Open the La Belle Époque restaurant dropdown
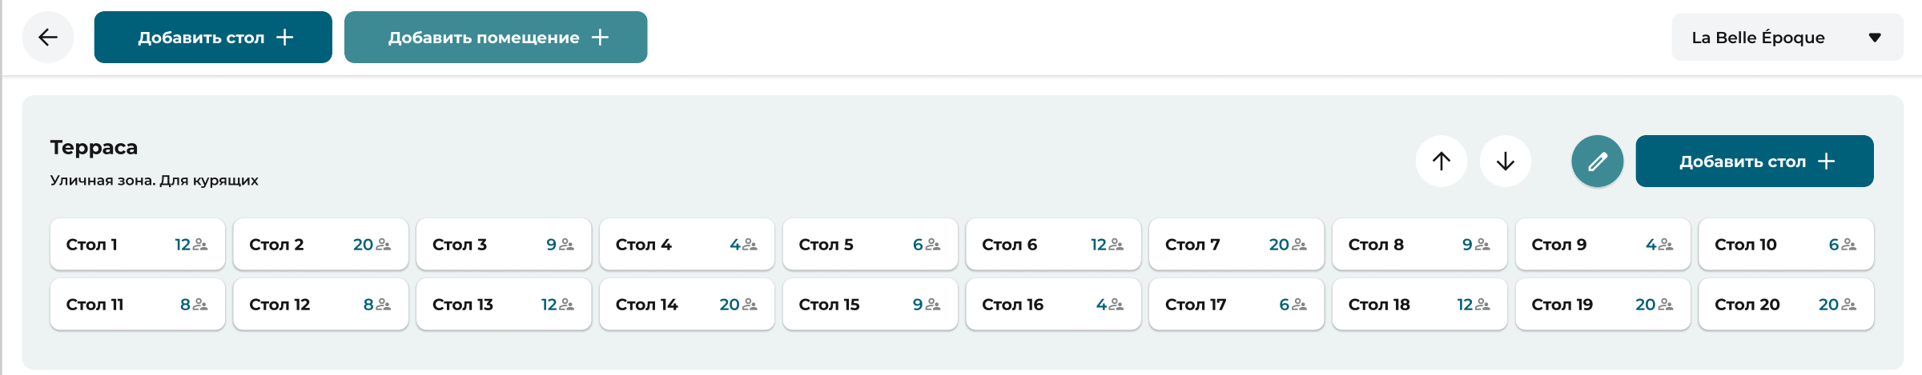Image resolution: width=1922 pixels, height=375 pixels. tap(1787, 38)
